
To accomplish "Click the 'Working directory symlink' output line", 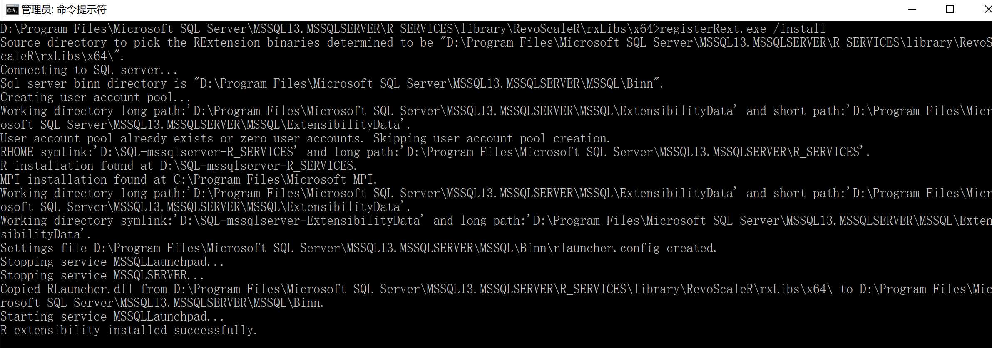I will pyautogui.click(x=495, y=221).
